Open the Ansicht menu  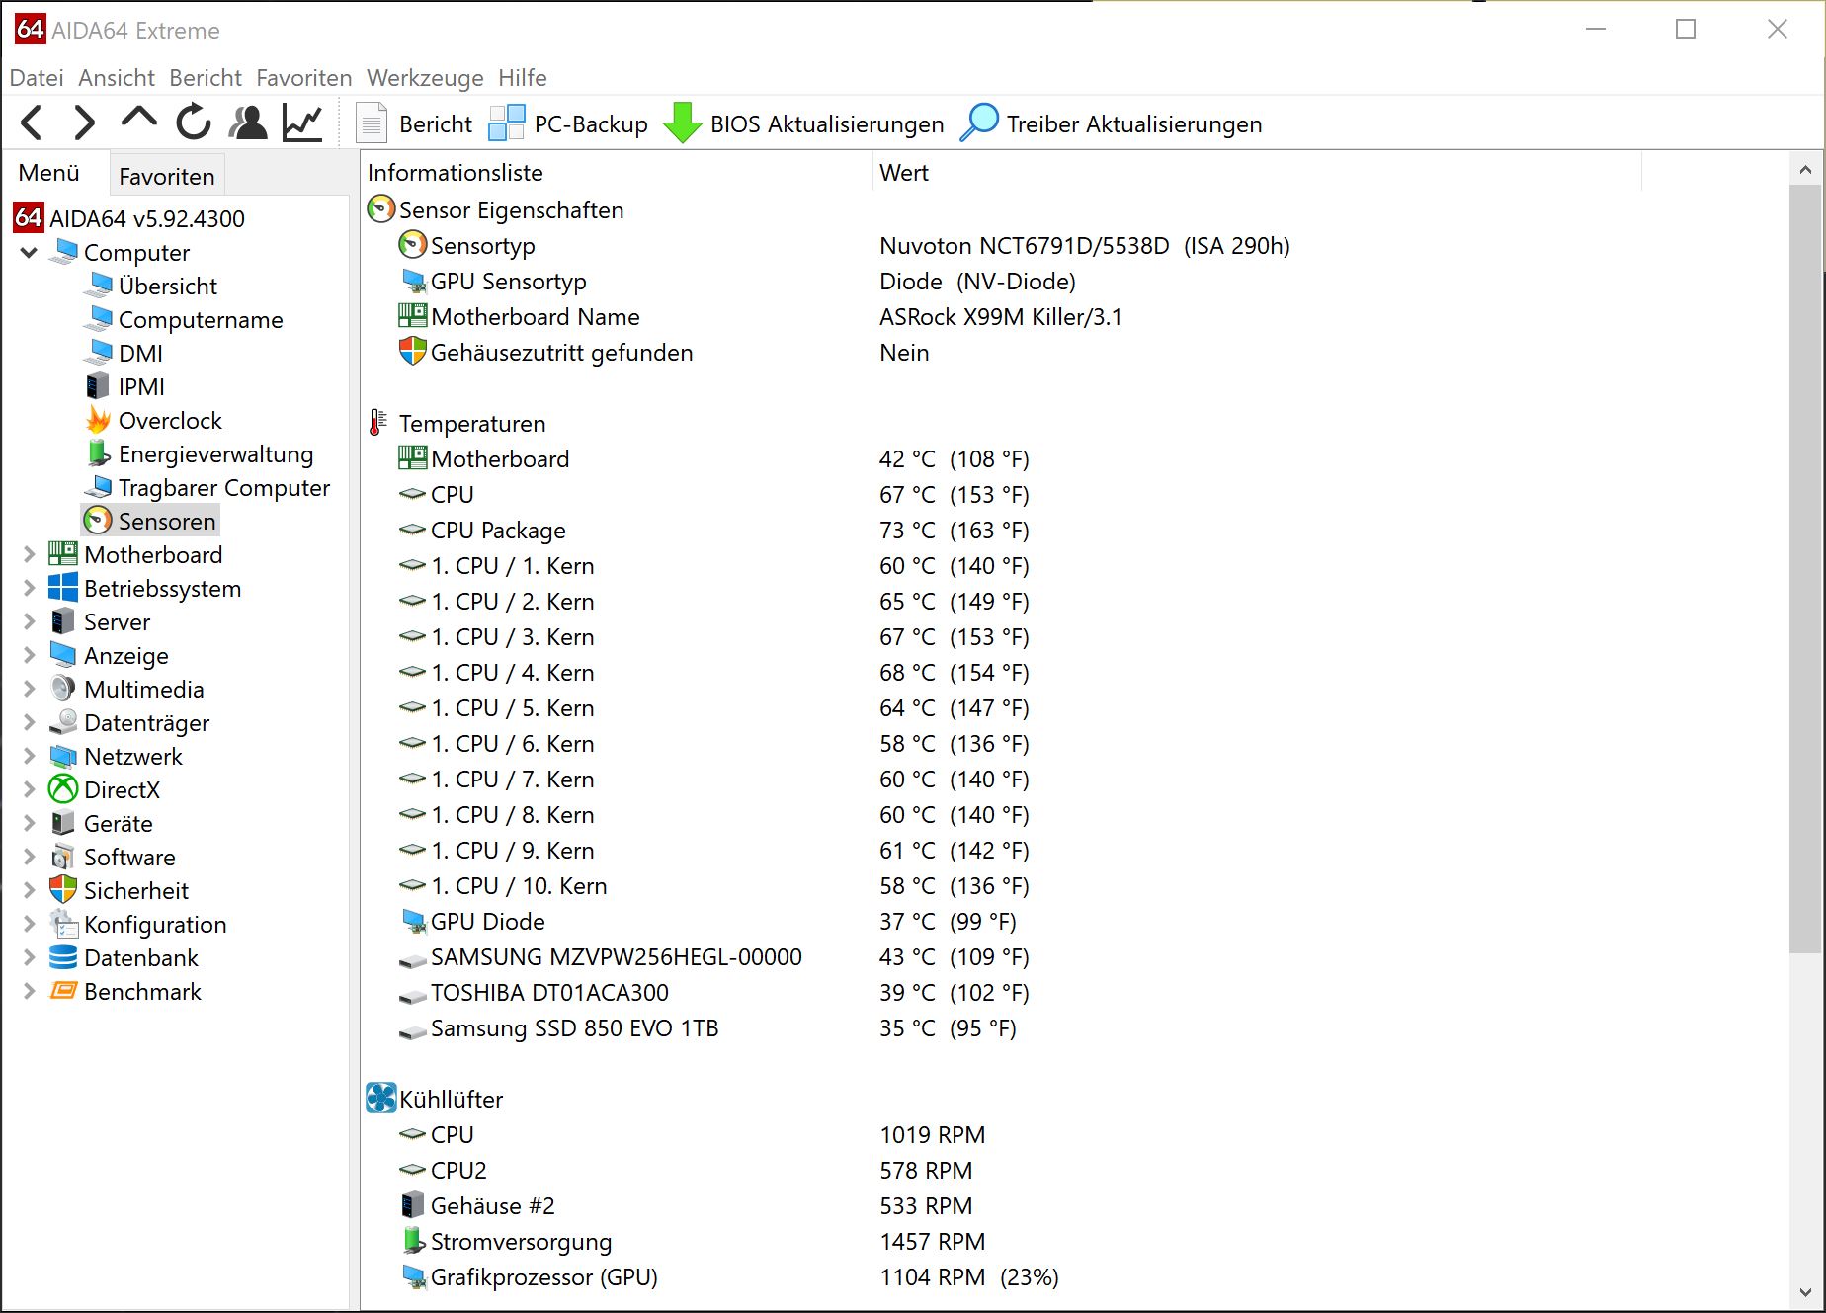coord(117,78)
